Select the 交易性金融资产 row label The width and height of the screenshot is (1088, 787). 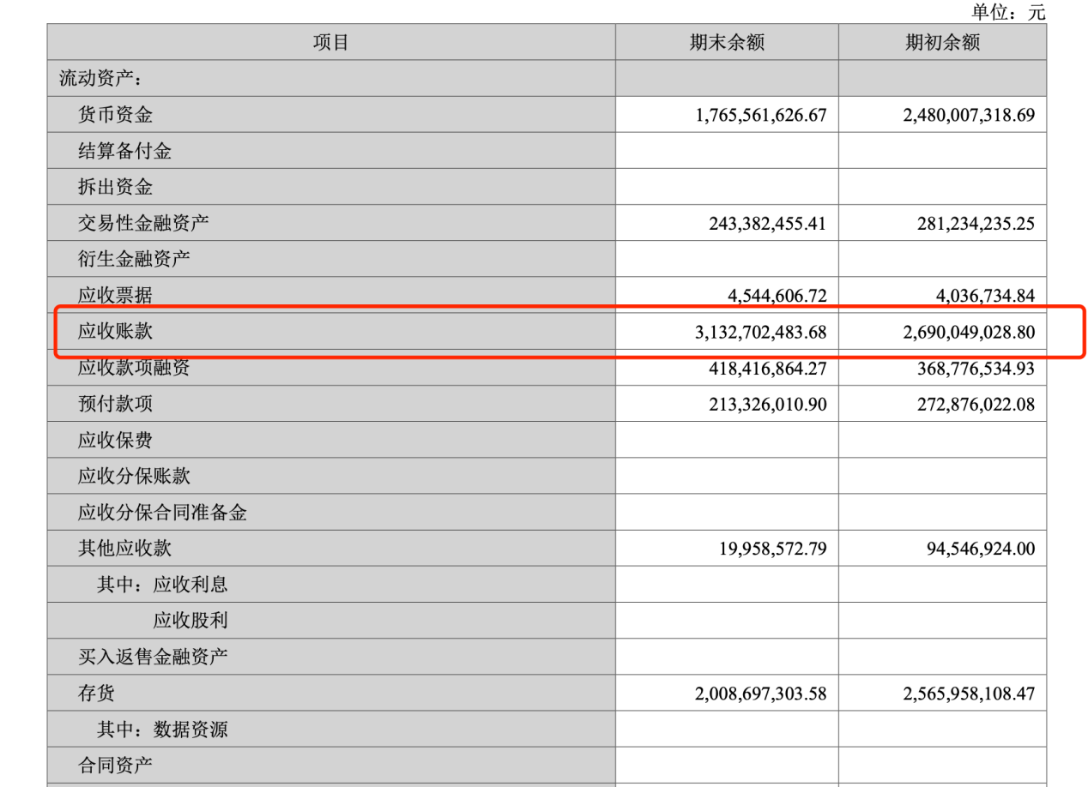(x=143, y=224)
